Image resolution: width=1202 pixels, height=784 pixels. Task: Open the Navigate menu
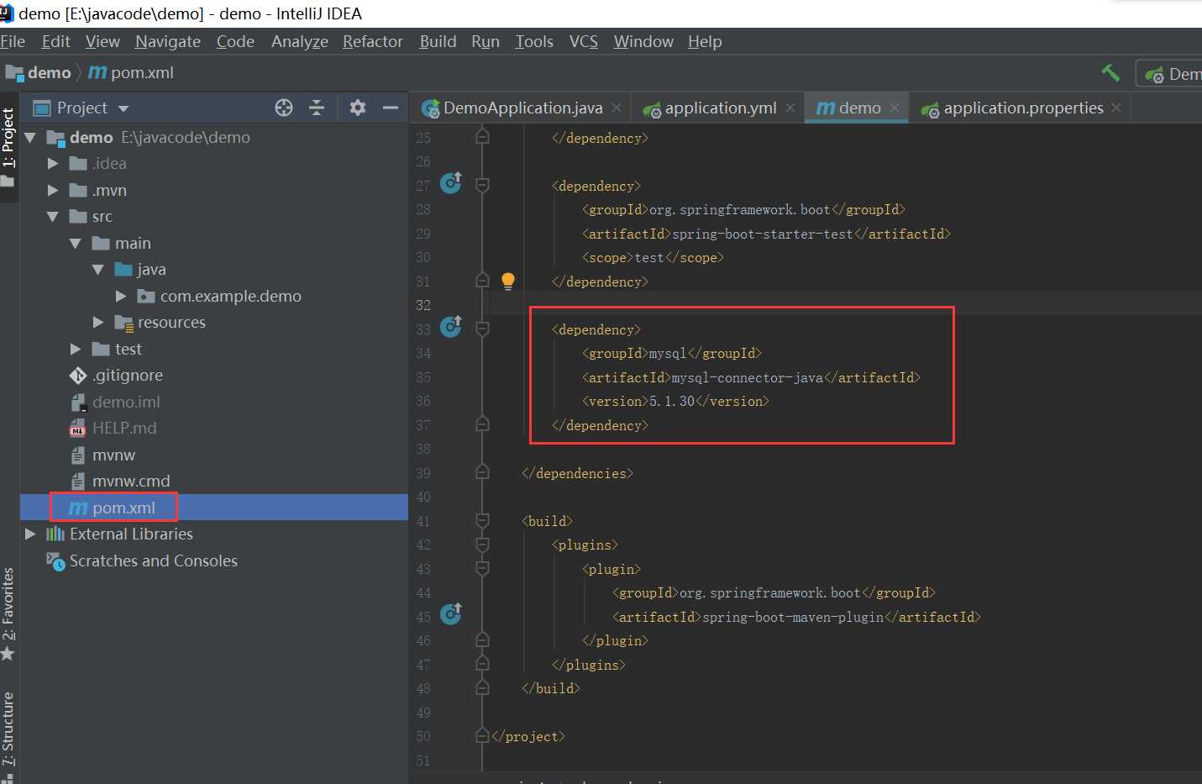pos(168,41)
